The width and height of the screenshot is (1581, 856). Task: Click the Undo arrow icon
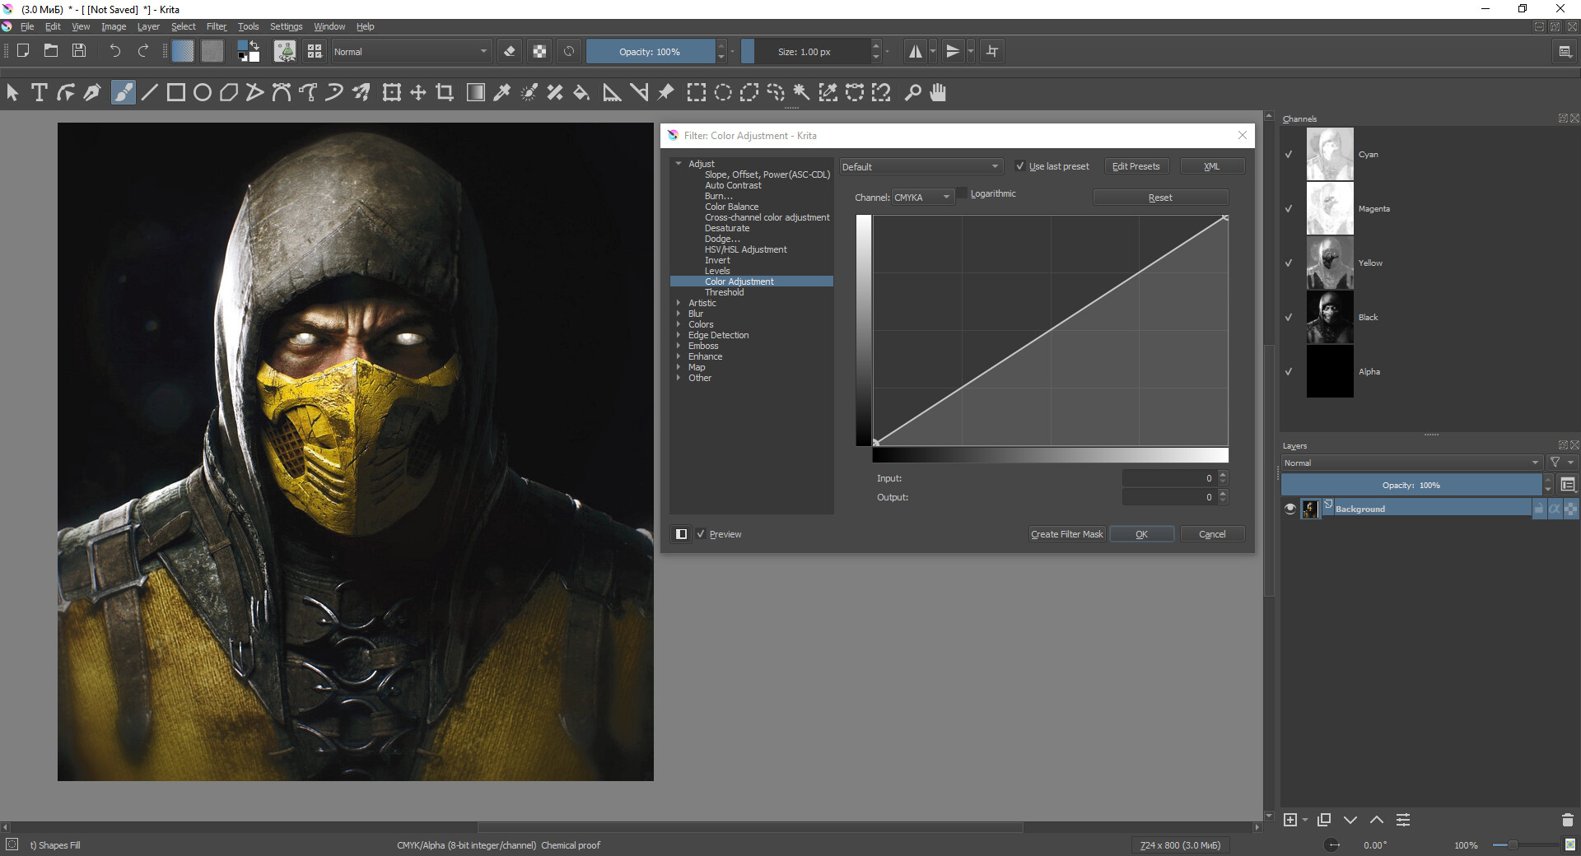click(x=114, y=51)
